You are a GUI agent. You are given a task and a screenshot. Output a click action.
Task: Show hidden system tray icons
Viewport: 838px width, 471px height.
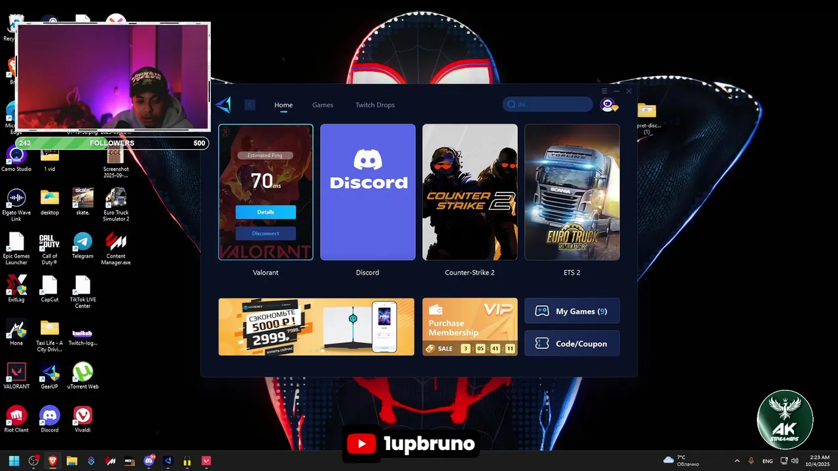pyautogui.click(x=737, y=461)
